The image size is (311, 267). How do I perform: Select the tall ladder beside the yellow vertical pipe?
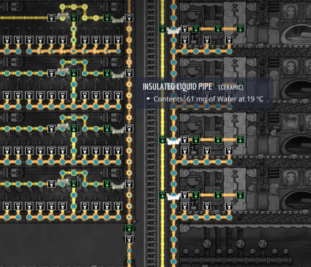pyautogui.click(x=151, y=133)
